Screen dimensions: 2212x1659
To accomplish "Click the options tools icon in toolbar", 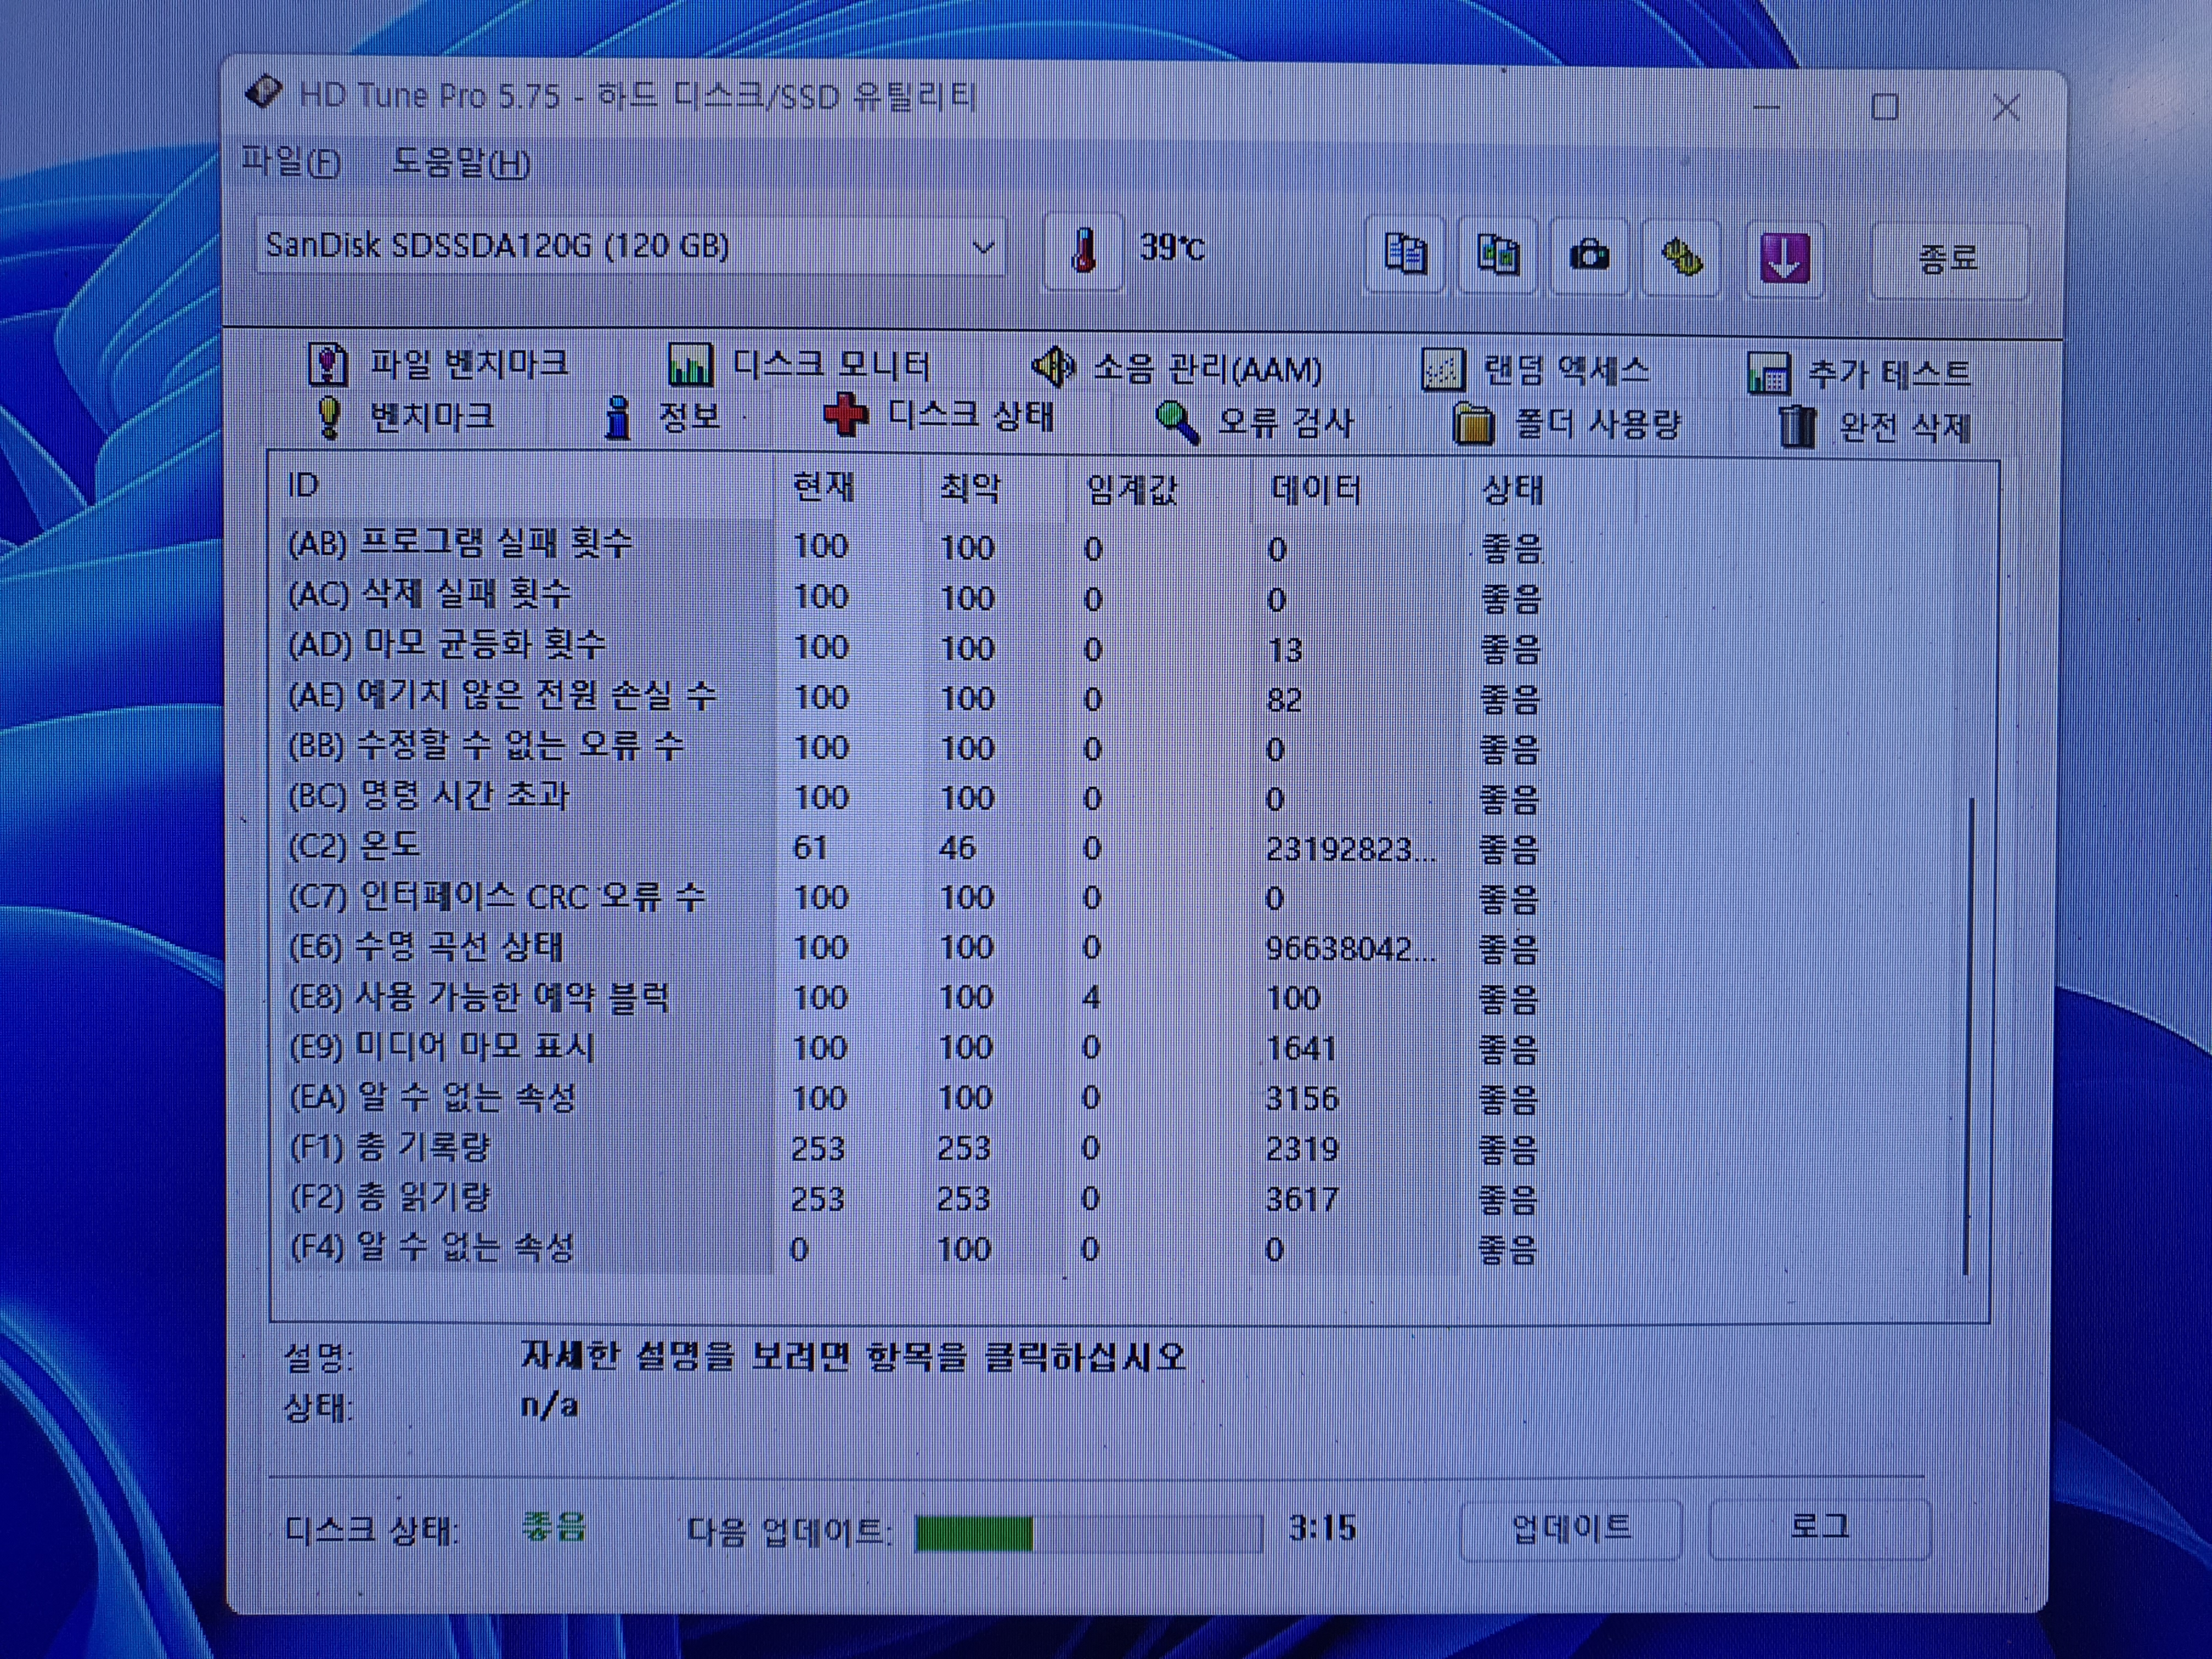I will click(x=1682, y=258).
